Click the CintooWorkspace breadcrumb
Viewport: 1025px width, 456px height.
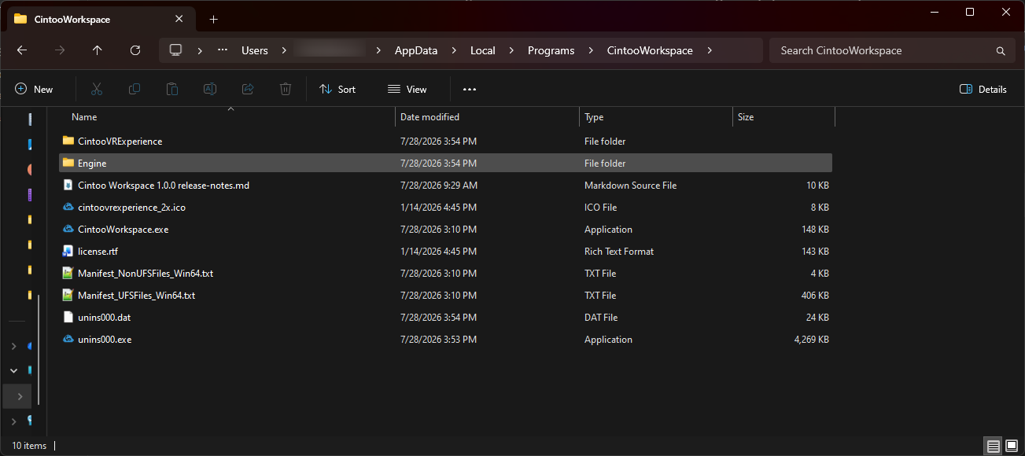(650, 50)
